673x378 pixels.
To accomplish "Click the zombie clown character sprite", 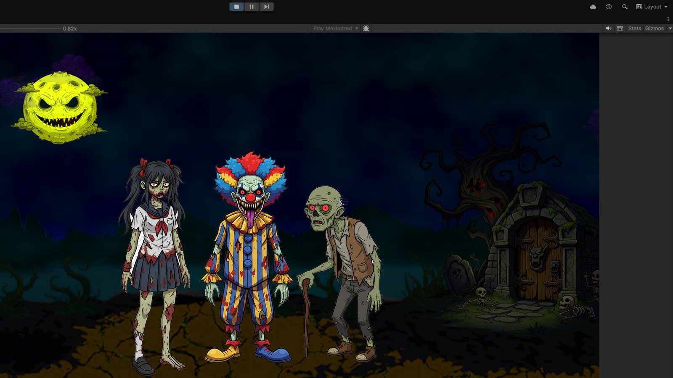I will coord(248,252).
